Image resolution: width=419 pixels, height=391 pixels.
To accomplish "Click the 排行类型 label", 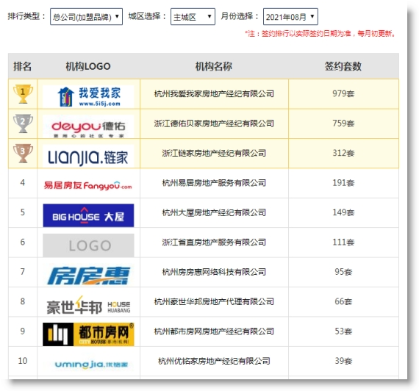I will (x=26, y=16).
